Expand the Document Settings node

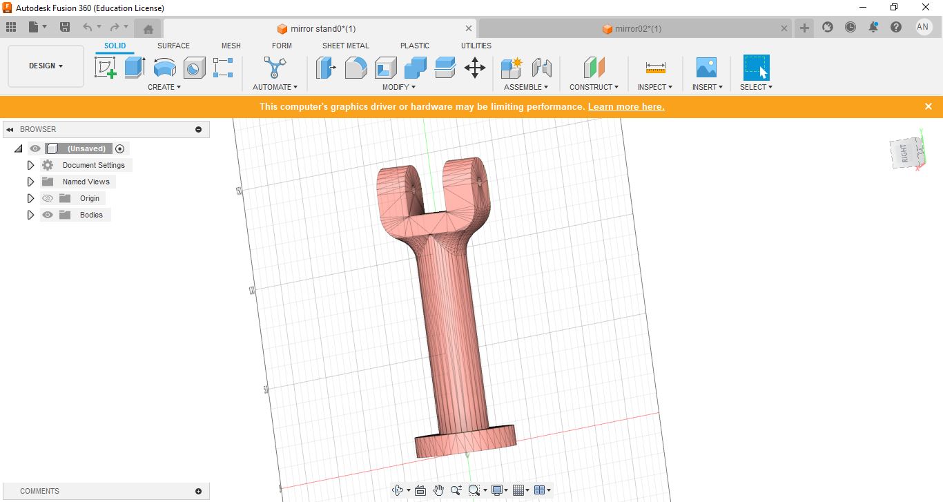30,165
